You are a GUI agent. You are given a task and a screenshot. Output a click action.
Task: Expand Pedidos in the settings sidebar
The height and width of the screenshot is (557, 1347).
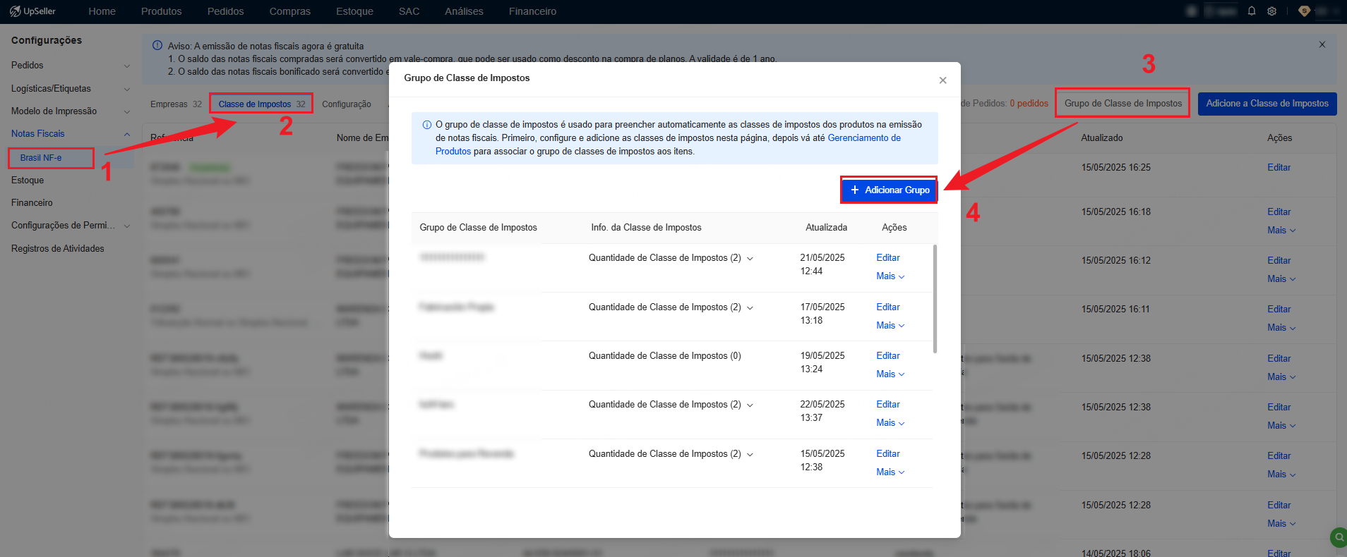(x=71, y=66)
